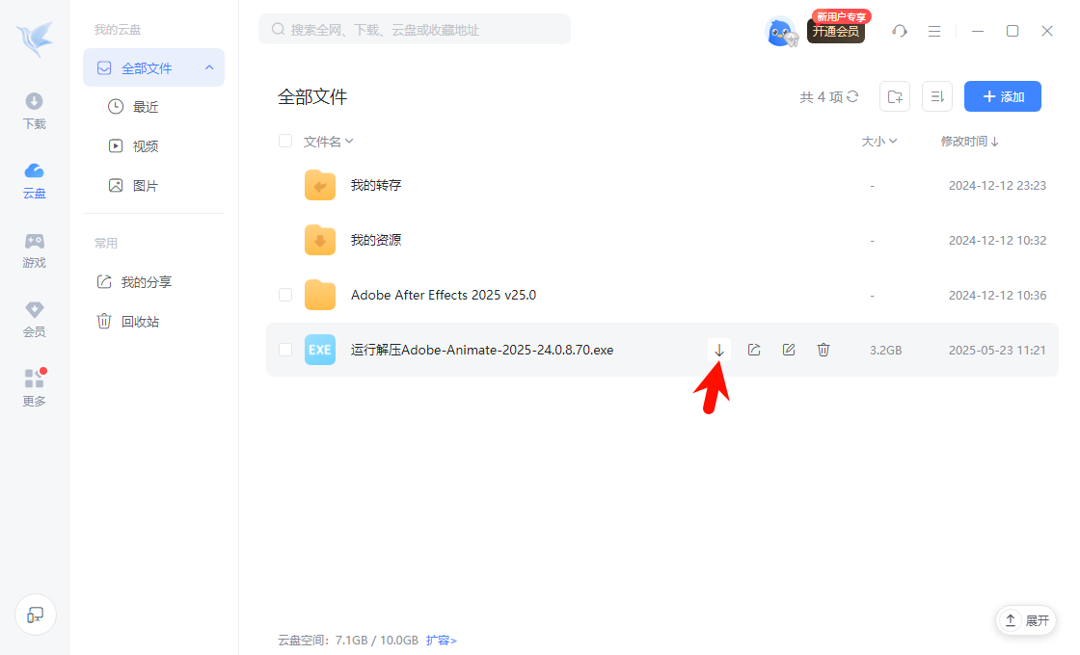Click the date 2024-12-12 10:32

point(997,240)
